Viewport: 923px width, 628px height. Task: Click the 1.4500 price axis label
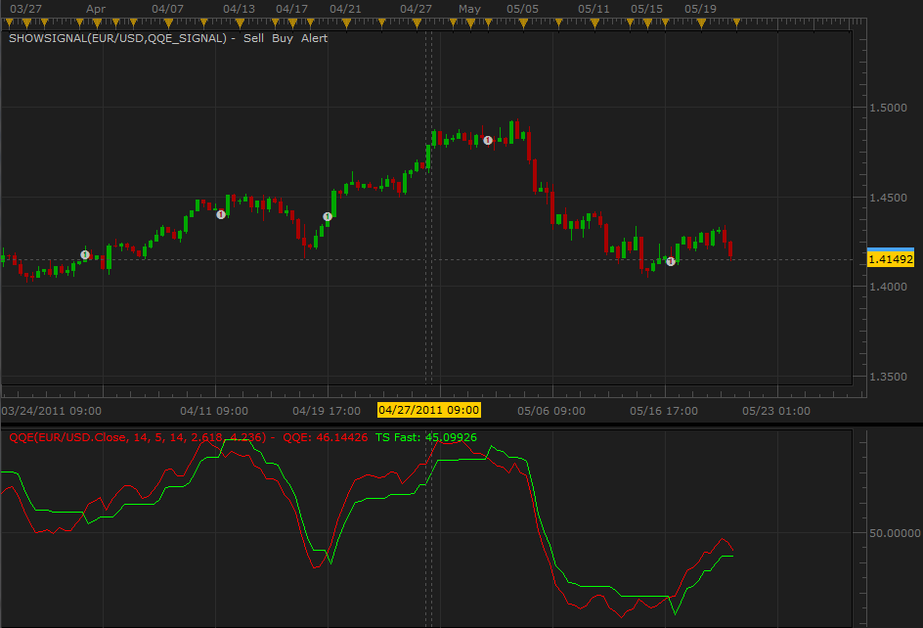pyautogui.click(x=888, y=198)
